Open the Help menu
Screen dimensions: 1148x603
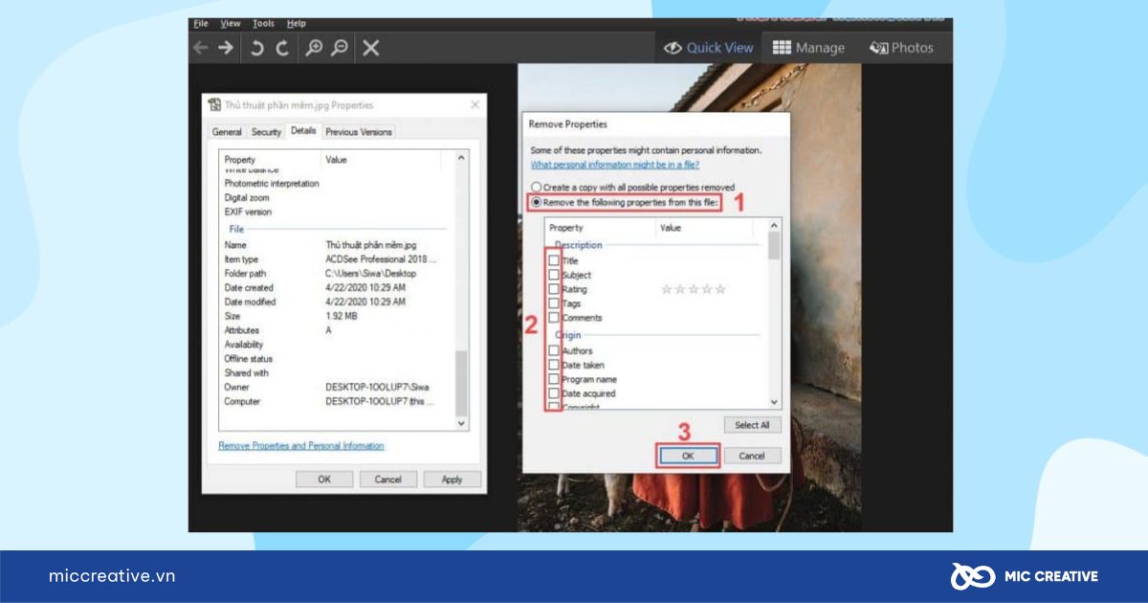[297, 23]
